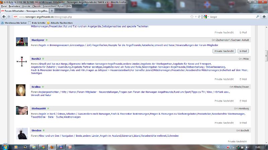
Task: Select the Forum-Mitarbeiter browser tab
Action: tap(25, 11)
